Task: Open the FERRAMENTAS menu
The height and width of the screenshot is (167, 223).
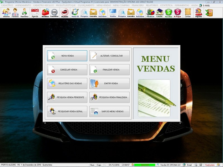Action: pyautogui.click(x=182, y=5)
